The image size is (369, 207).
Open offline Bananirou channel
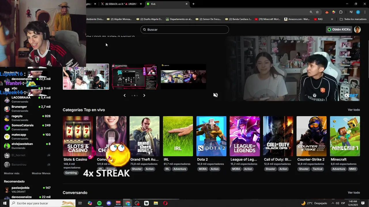(27, 165)
